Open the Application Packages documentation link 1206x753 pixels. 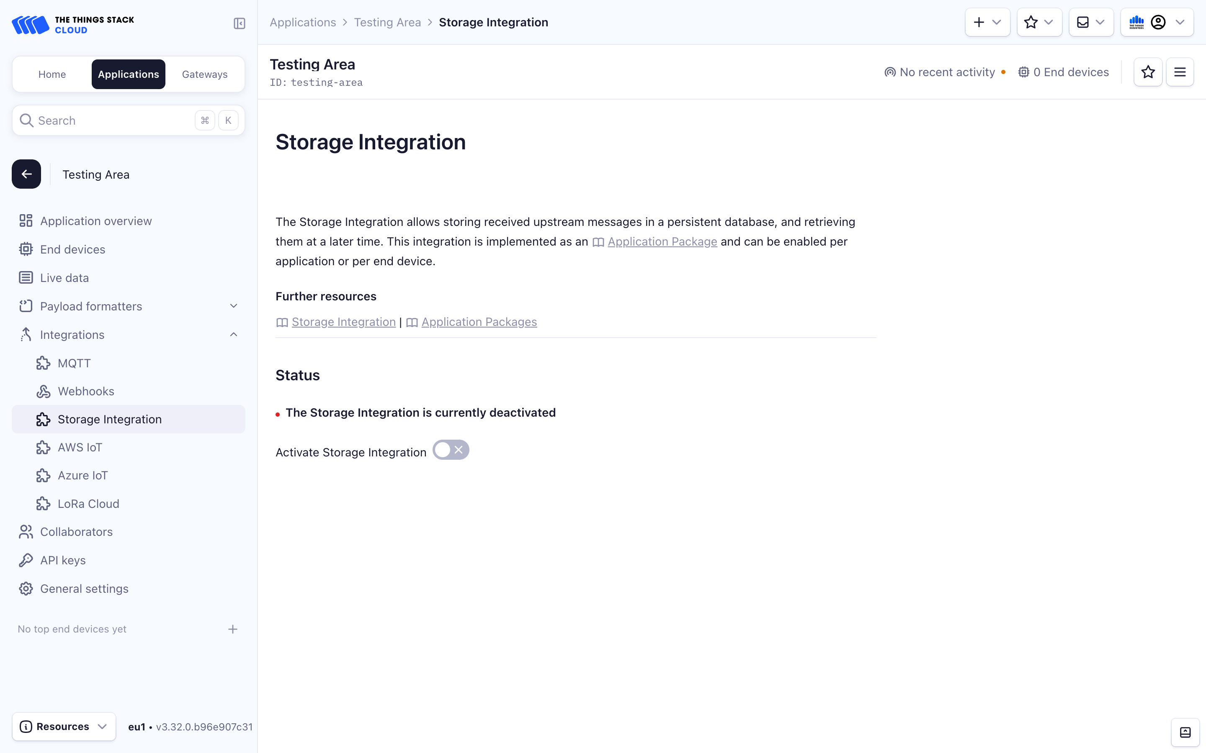click(x=479, y=322)
